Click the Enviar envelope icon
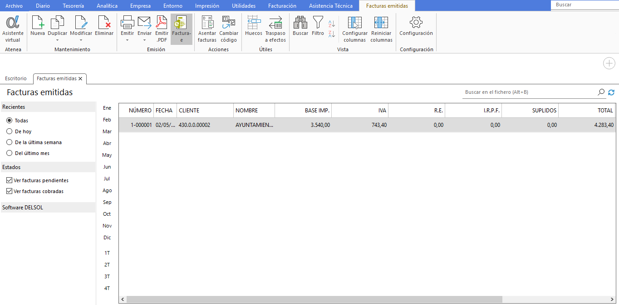The image size is (619, 305). click(144, 23)
